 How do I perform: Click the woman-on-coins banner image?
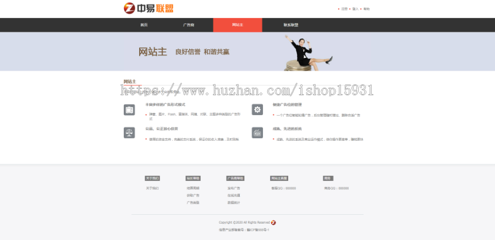click(x=308, y=53)
